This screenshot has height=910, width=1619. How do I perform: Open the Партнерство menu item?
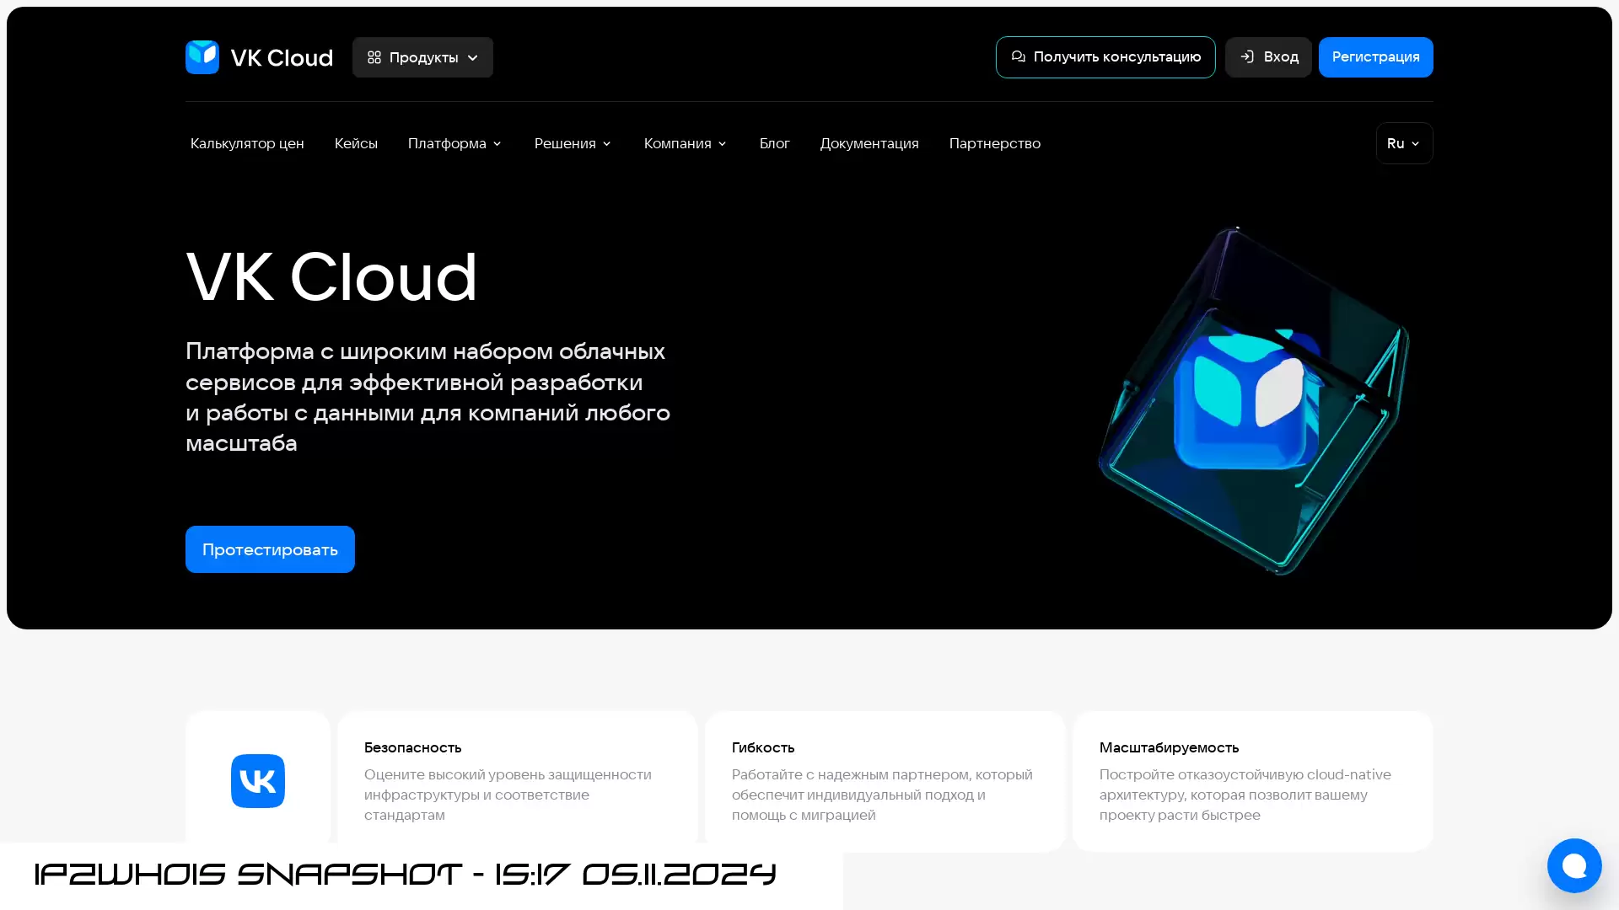coord(994,143)
